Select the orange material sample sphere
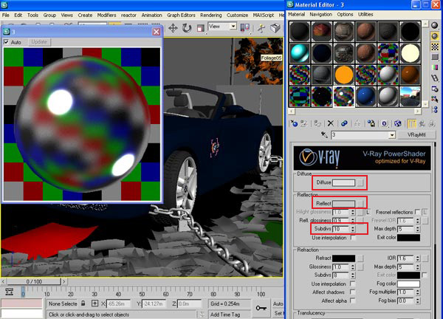This screenshot has height=319, width=443. point(344,75)
